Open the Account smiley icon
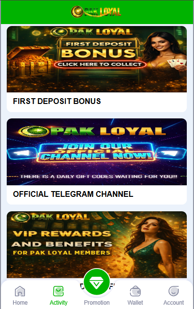This screenshot has width=194, height=309. coord(173,291)
